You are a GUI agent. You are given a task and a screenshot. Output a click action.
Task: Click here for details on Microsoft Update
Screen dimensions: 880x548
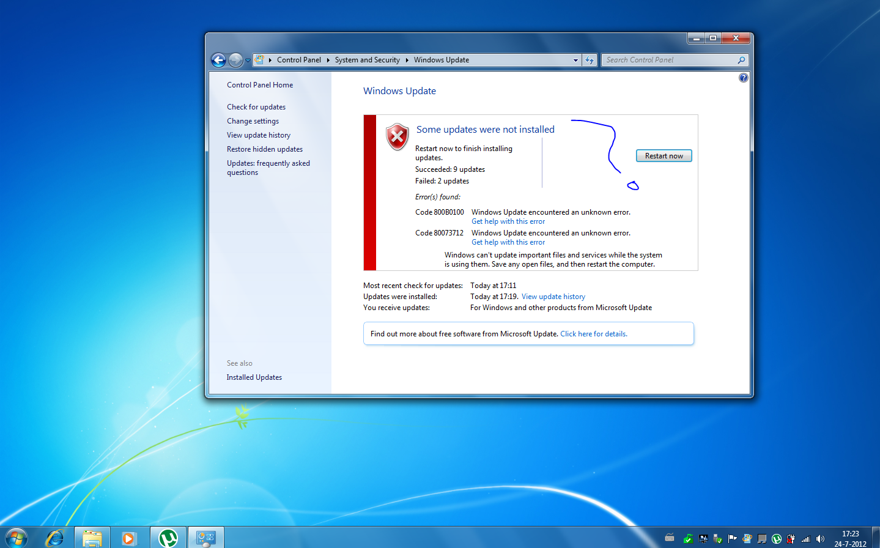click(594, 334)
